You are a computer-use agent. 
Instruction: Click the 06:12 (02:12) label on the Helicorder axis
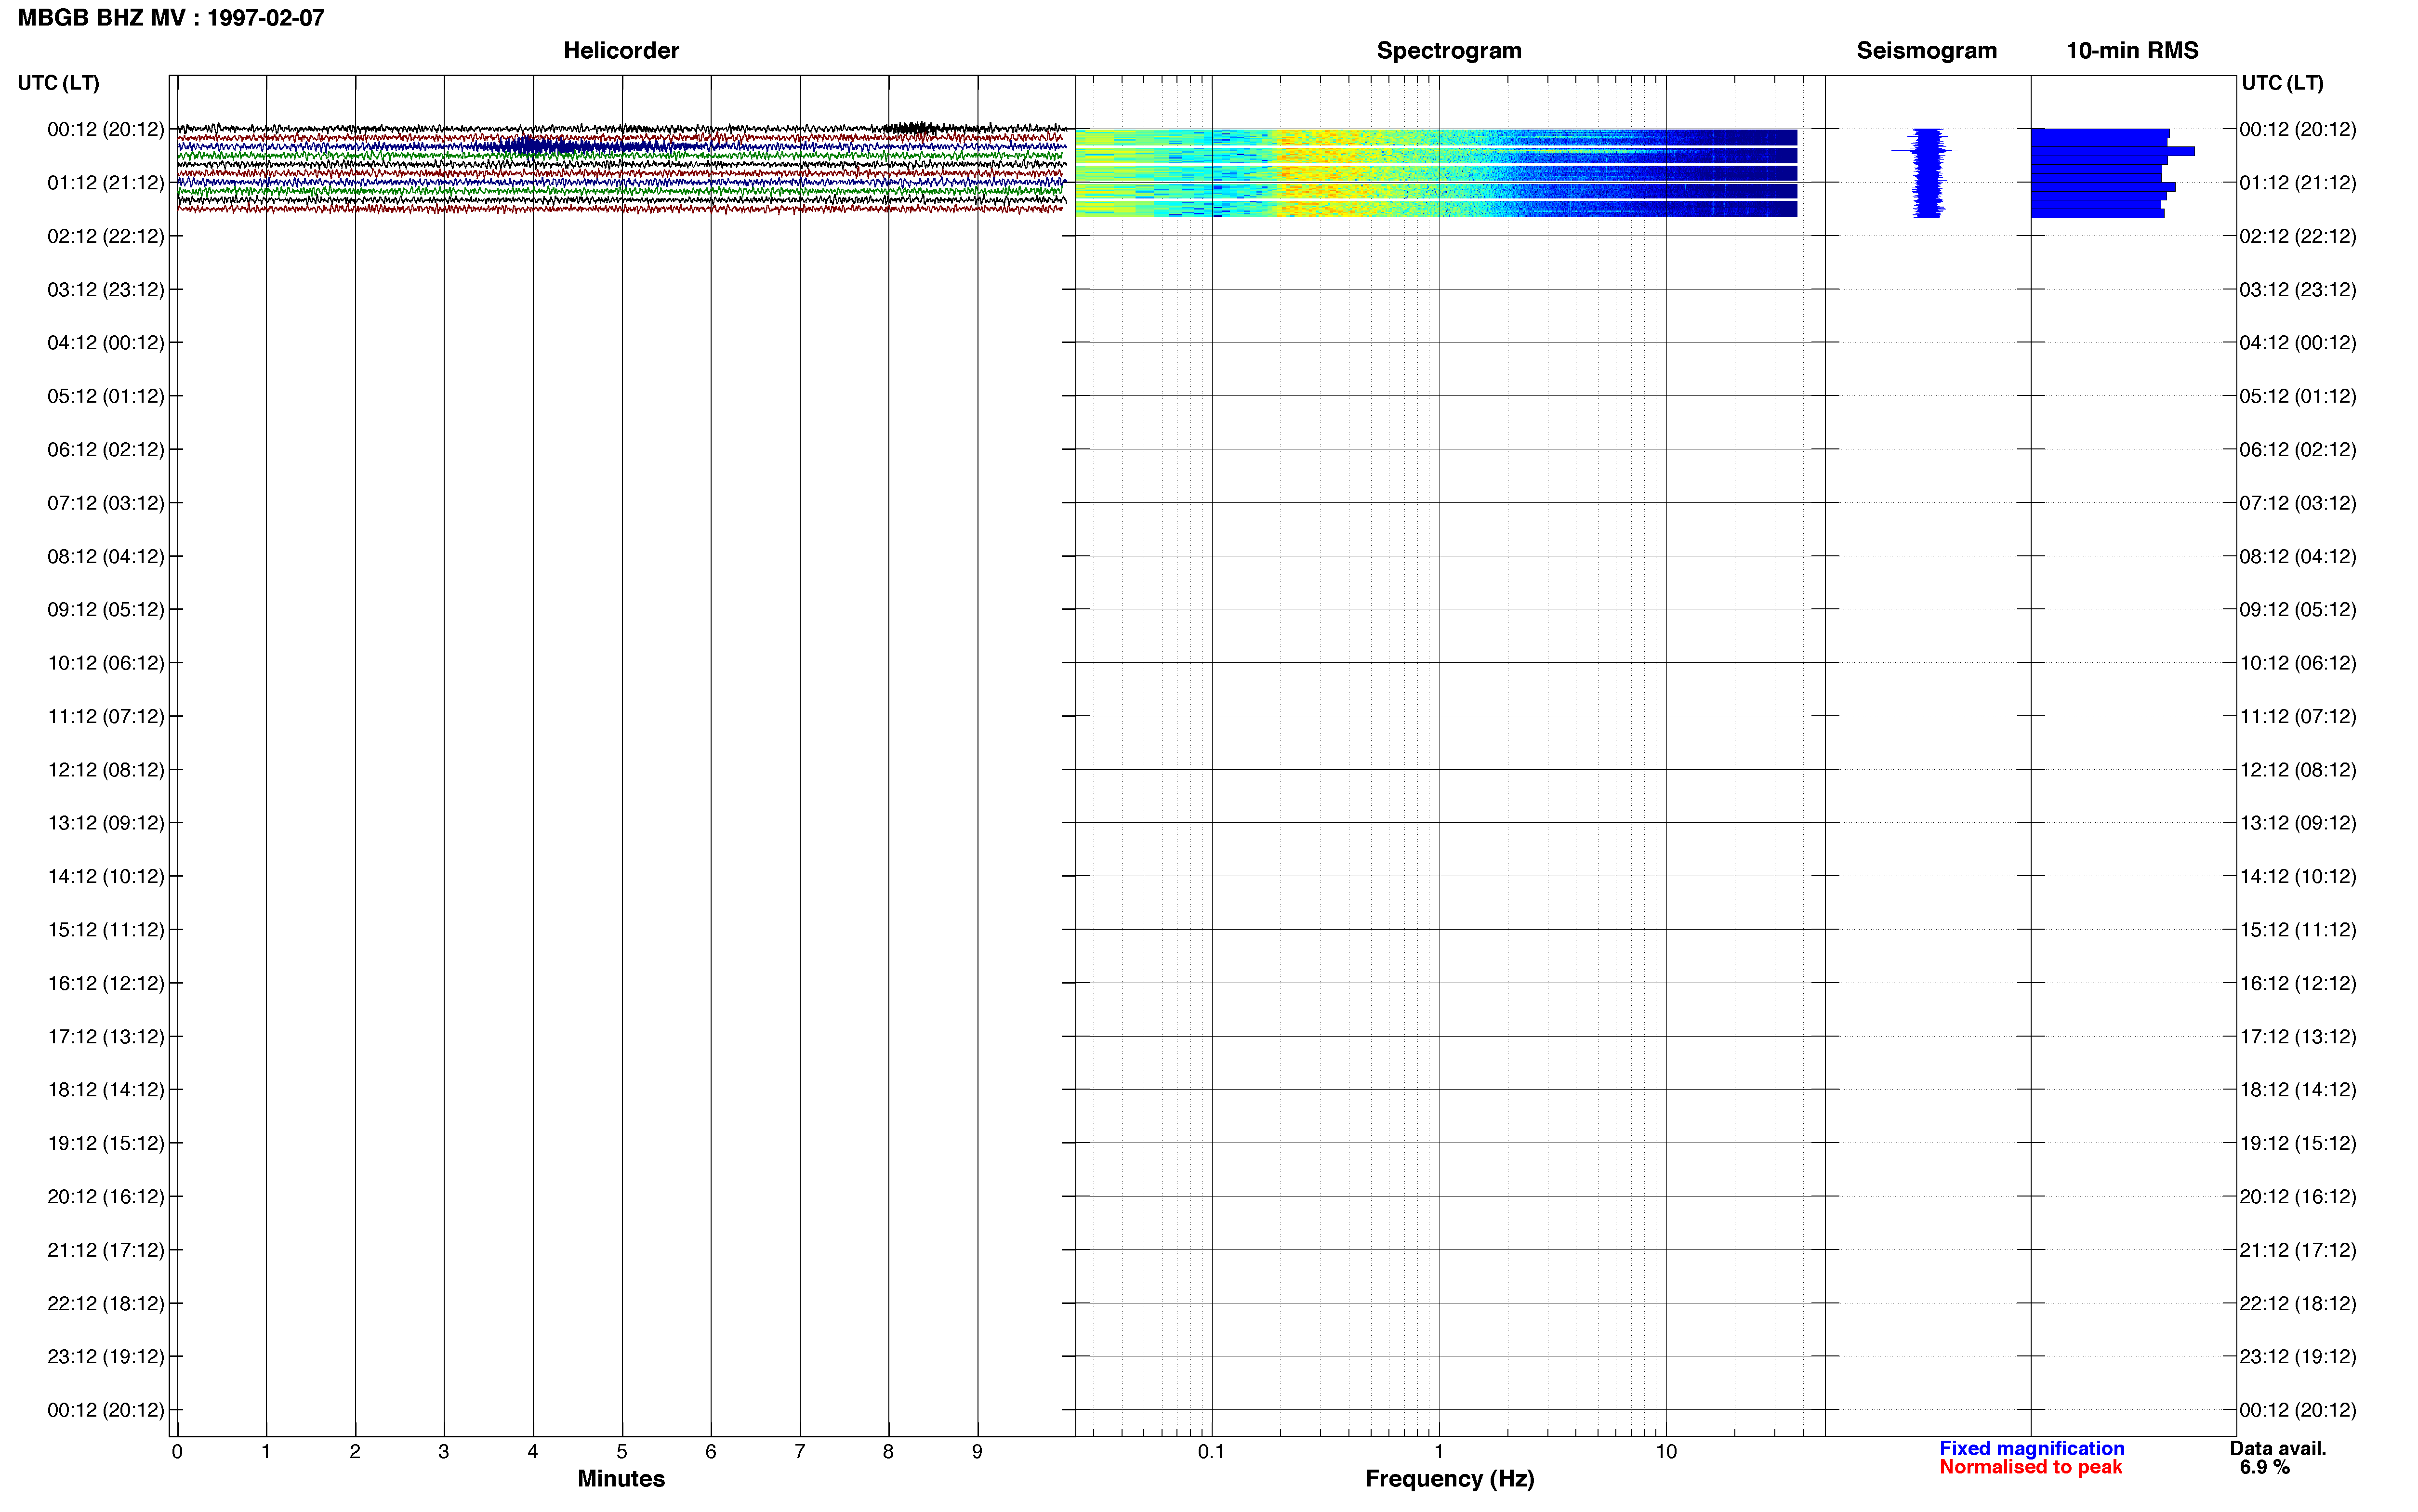click(105, 450)
